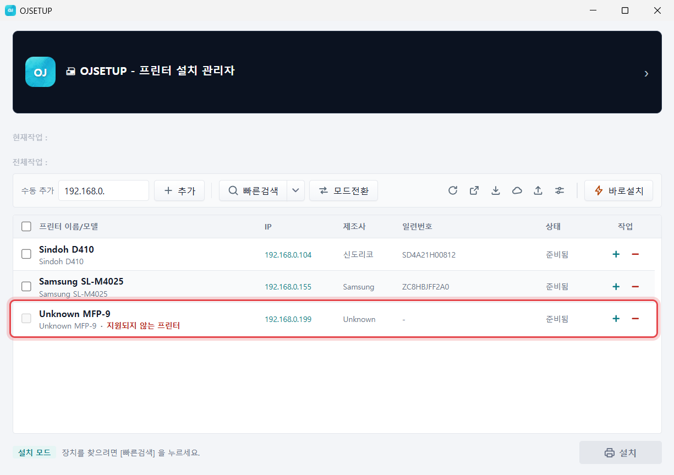Image resolution: width=674 pixels, height=475 pixels.
Task: Maximize the OJSETUP window
Action: [x=625, y=10]
